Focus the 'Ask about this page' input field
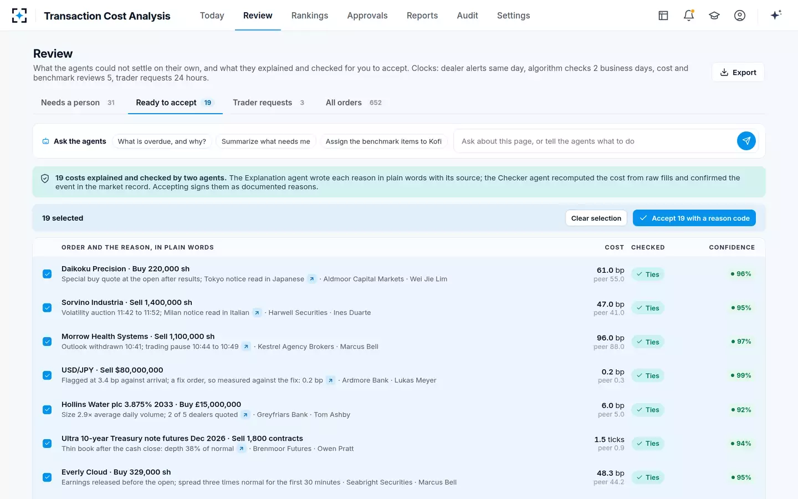The width and height of the screenshot is (798, 499). [x=596, y=141]
